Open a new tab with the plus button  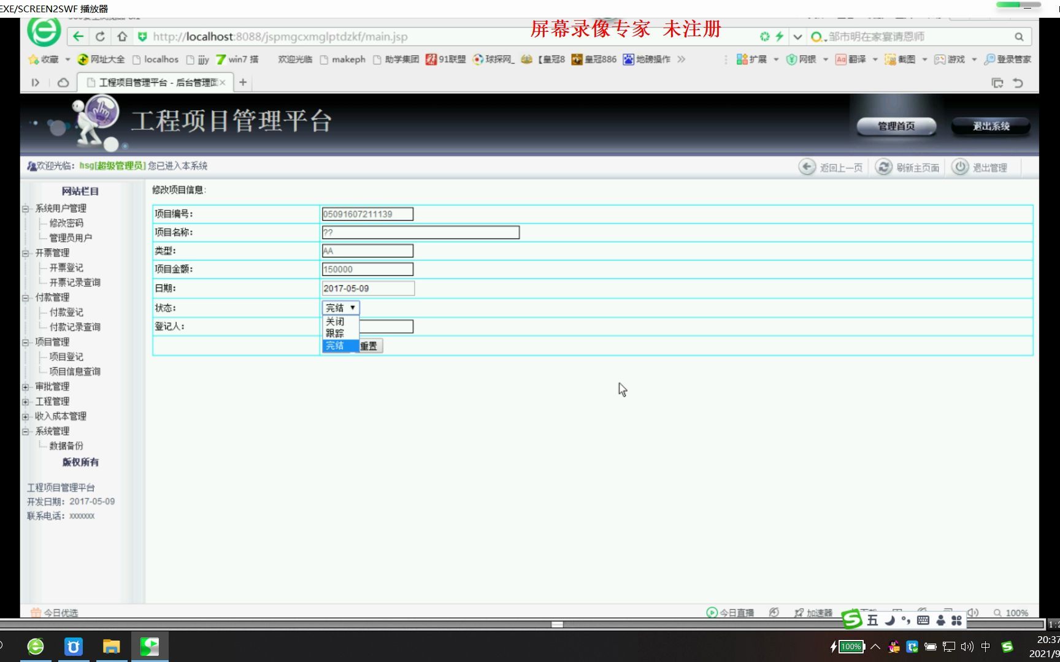point(242,82)
